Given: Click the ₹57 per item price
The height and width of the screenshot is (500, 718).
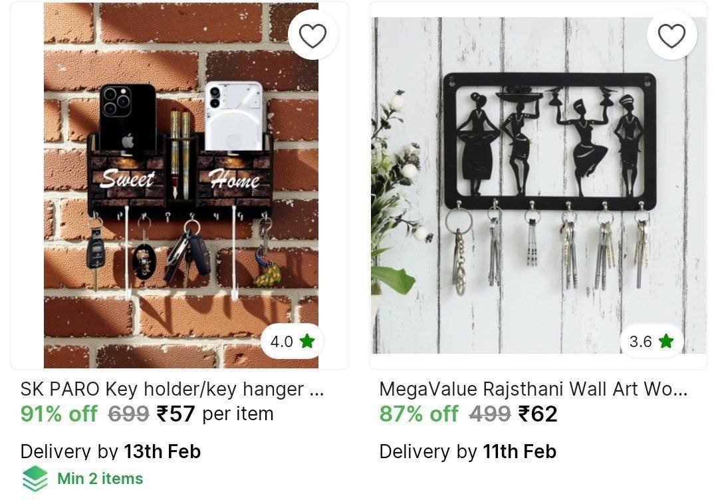Looking at the screenshot, I should (215, 414).
